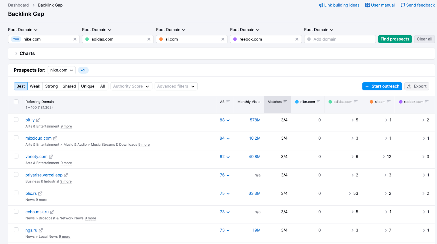
Task: Open external link icon next to priyarise.vercel.app
Action: tap(66, 175)
